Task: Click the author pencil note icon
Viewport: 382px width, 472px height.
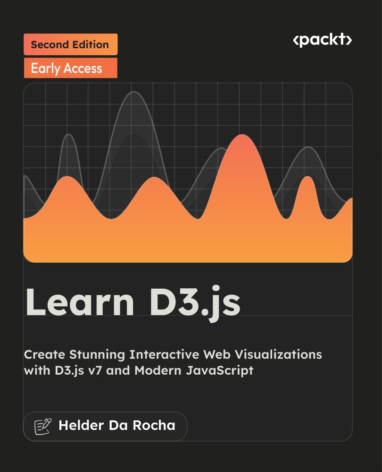Action: [x=42, y=426]
